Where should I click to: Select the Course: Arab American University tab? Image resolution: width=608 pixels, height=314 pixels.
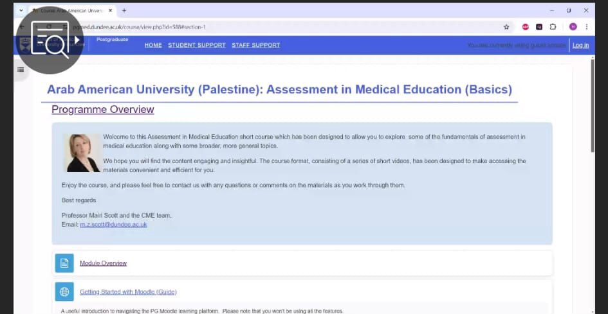(73, 10)
